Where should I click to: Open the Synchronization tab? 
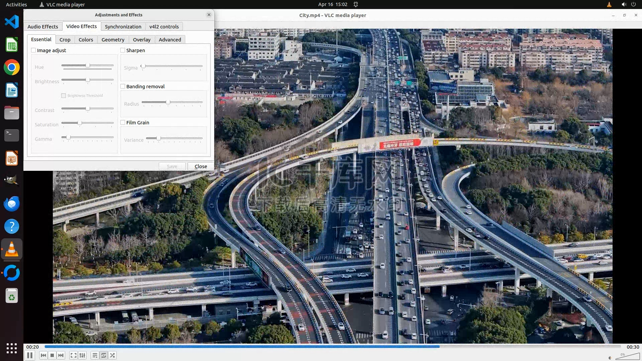pyautogui.click(x=123, y=27)
